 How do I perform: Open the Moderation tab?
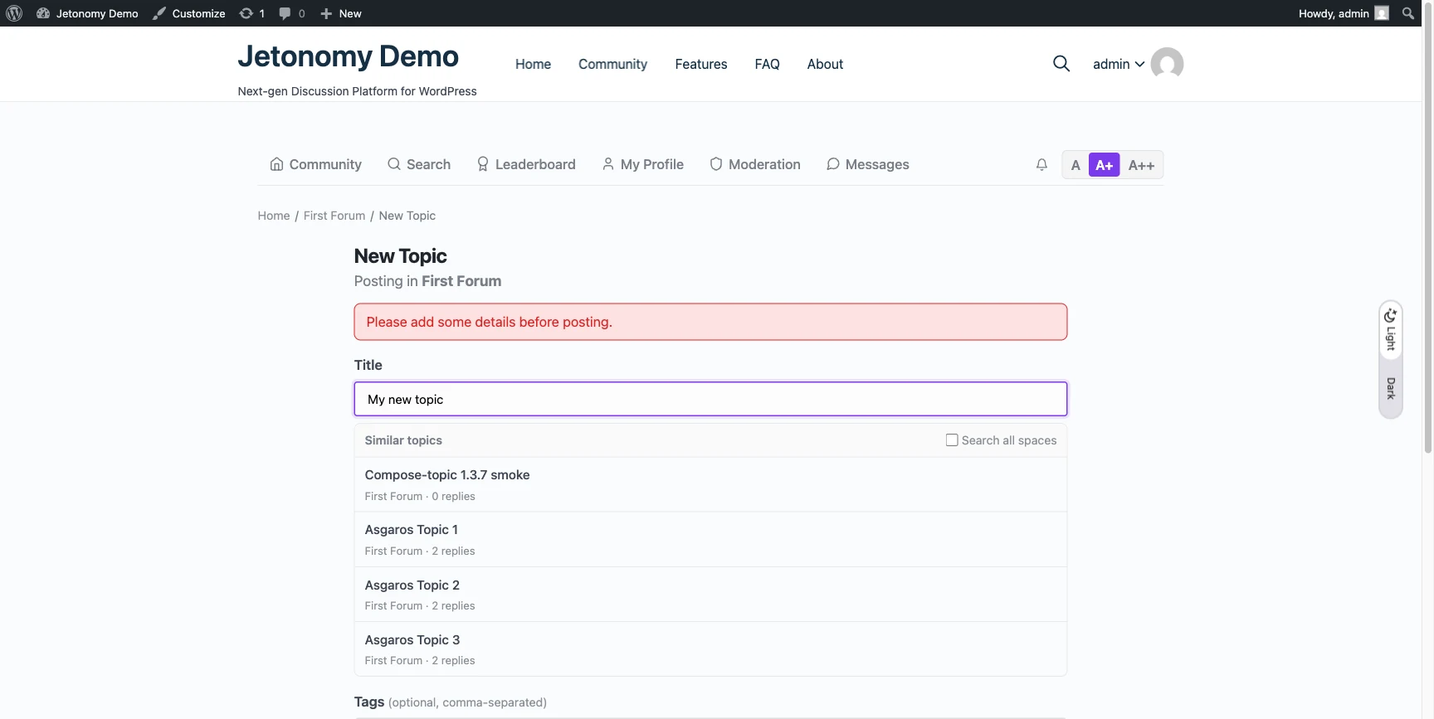(x=755, y=164)
